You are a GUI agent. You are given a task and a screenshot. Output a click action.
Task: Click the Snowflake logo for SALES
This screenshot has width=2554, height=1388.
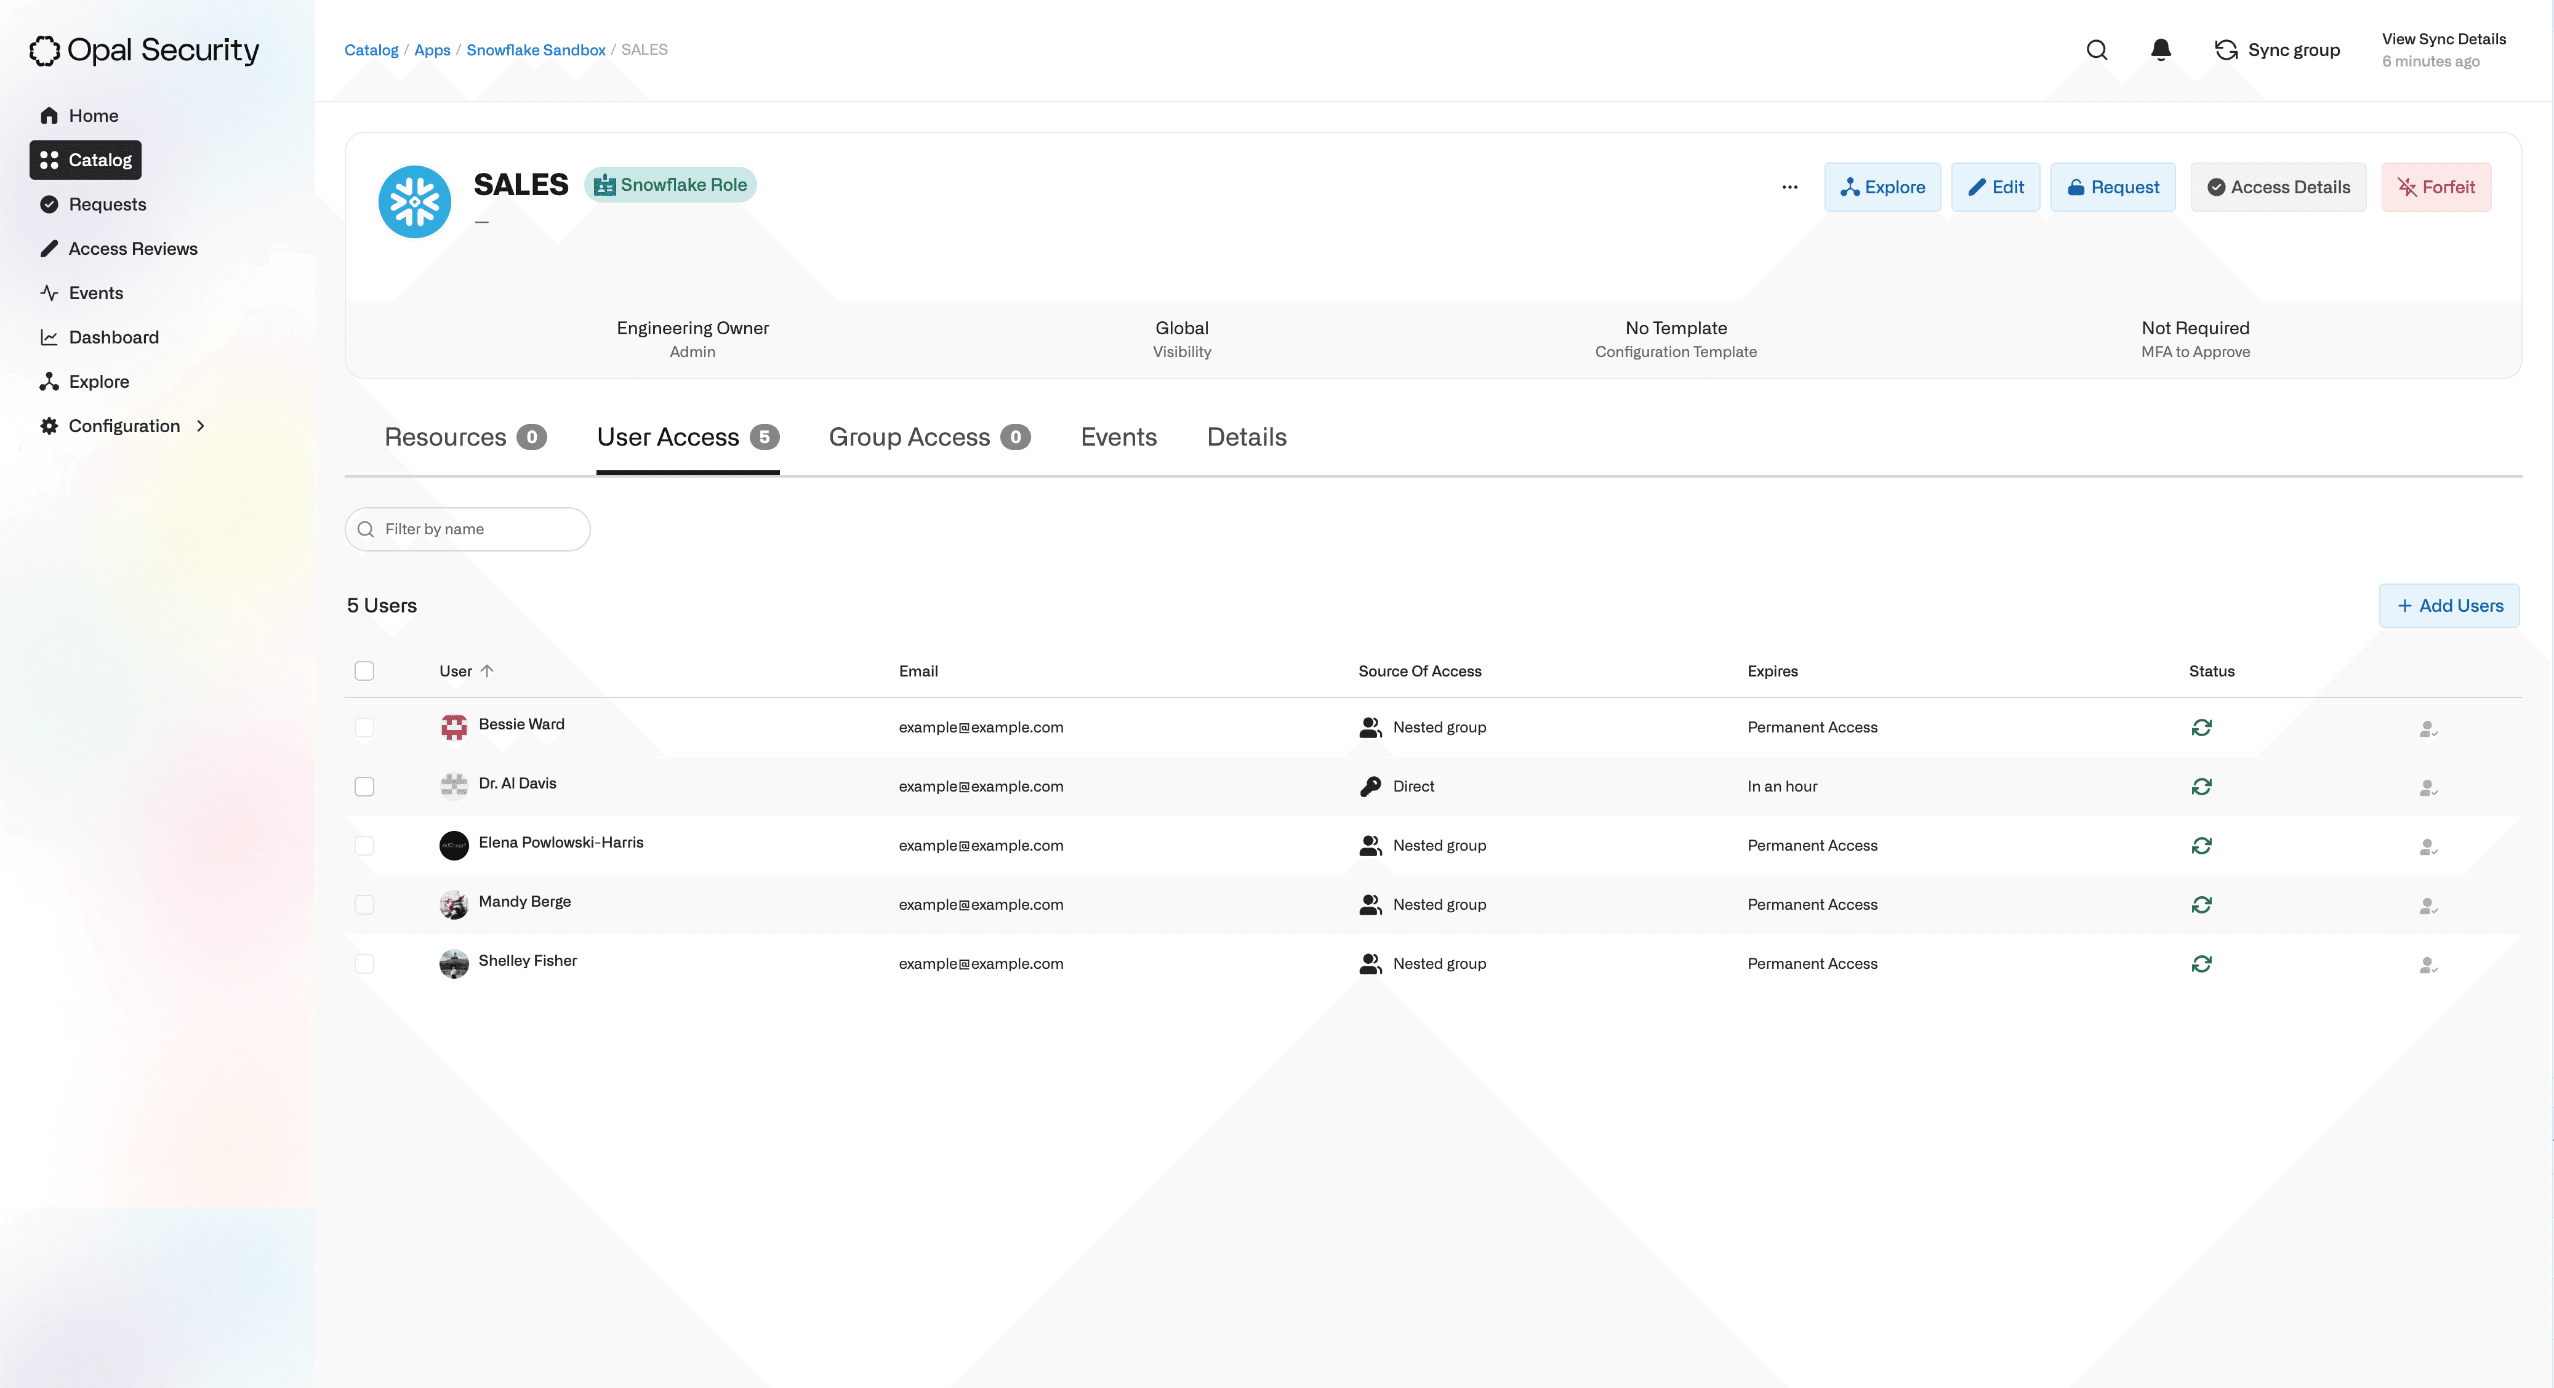[414, 201]
